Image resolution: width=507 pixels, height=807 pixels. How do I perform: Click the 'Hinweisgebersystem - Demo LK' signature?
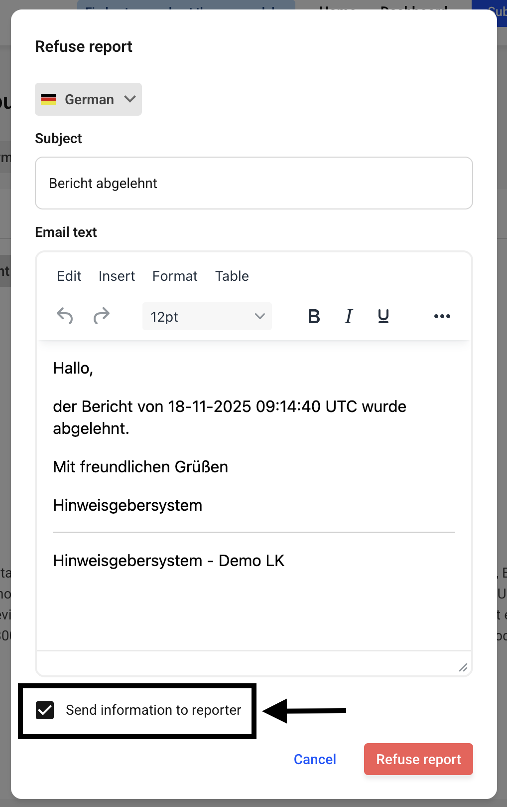point(169,561)
